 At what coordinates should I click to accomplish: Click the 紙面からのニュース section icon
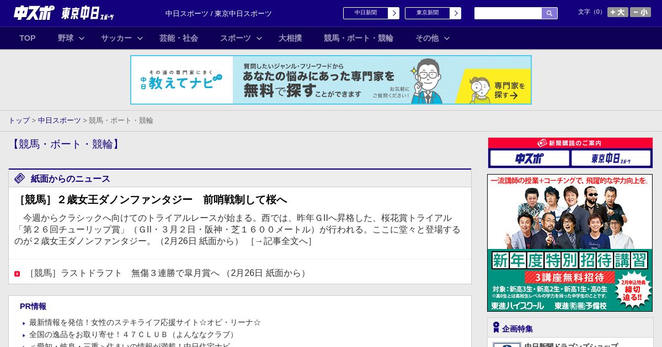pos(20,178)
